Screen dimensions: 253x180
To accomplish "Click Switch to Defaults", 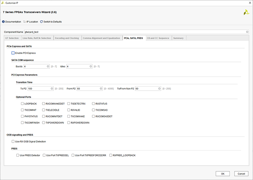I will coord(53,22).
